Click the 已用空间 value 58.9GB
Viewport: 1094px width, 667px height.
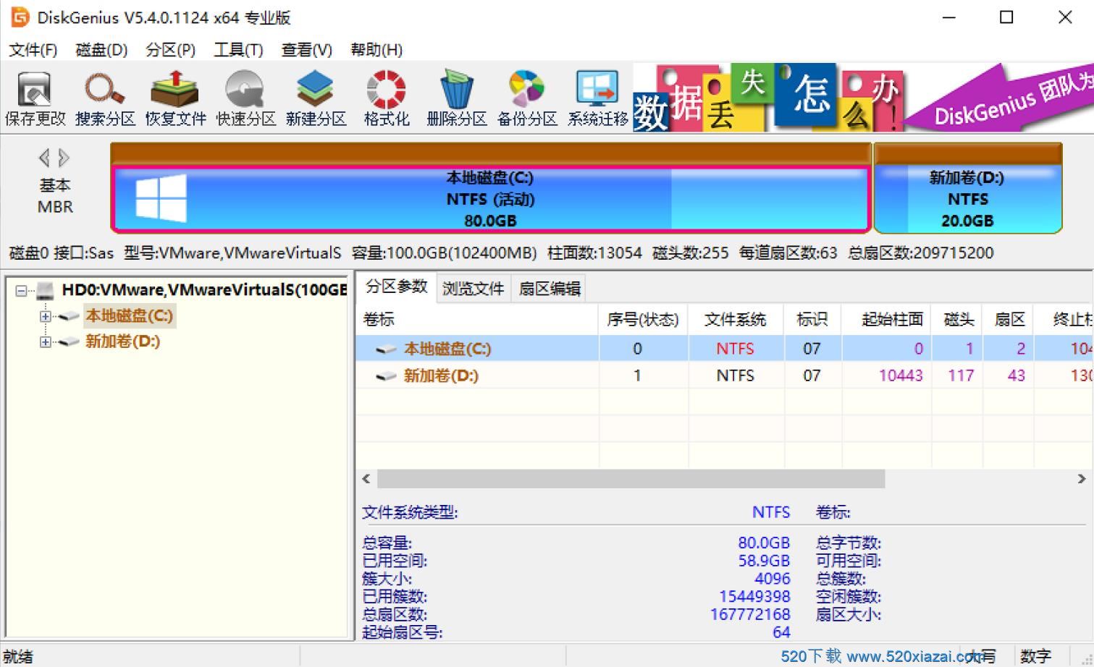[x=763, y=561]
